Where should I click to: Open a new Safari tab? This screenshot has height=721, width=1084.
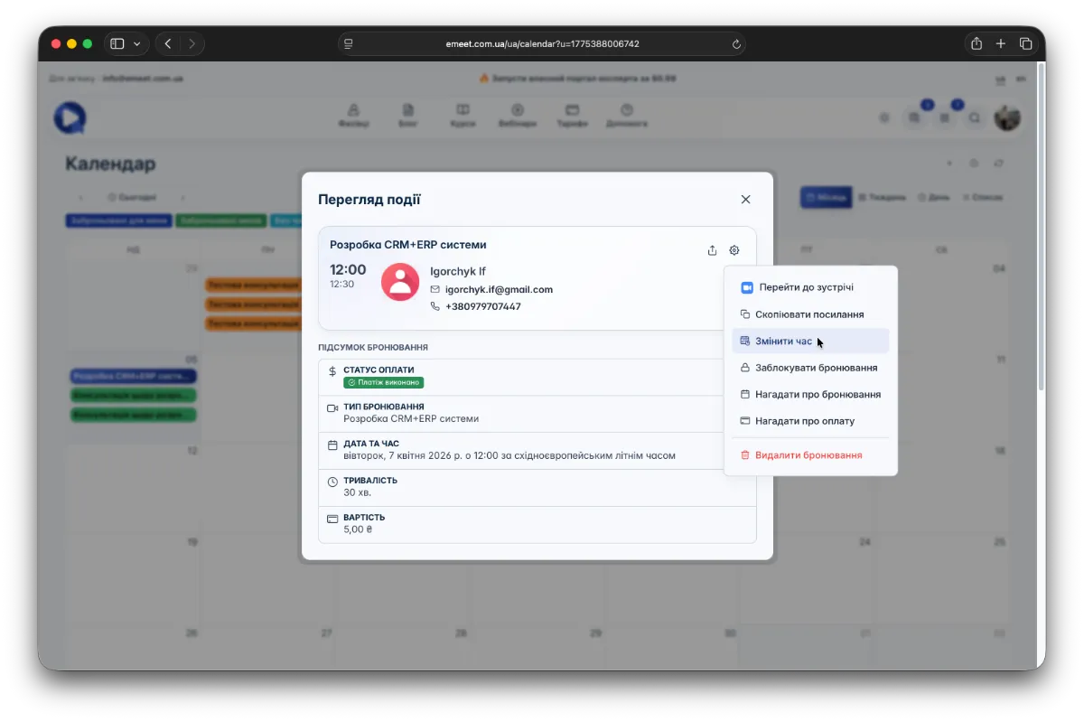click(x=1001, y=43)
